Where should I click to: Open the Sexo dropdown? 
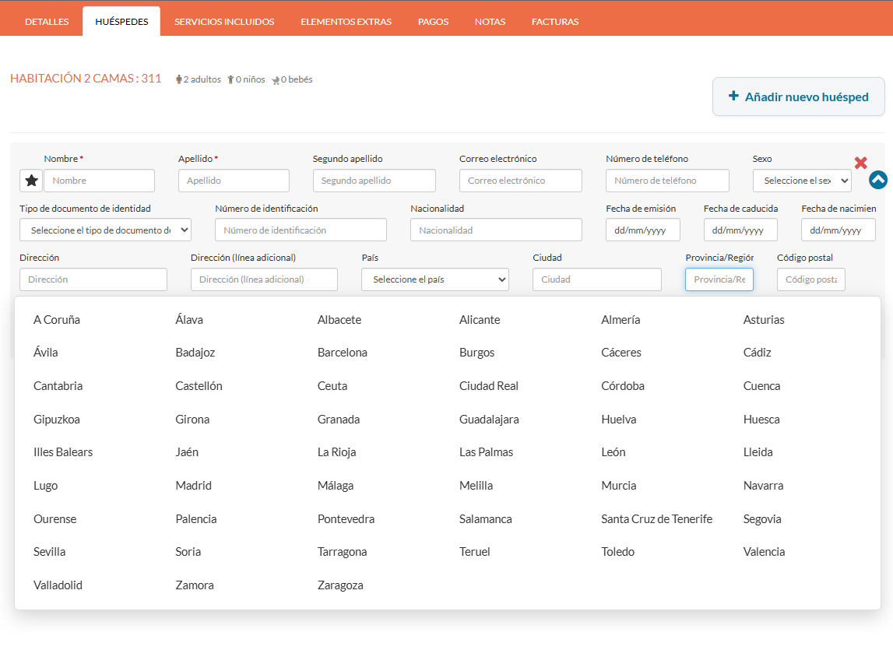click(801, 181)
